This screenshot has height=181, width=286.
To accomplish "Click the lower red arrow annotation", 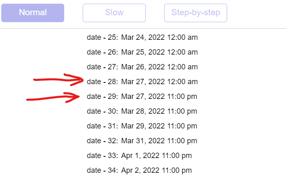I will click(x=53, y=98).
